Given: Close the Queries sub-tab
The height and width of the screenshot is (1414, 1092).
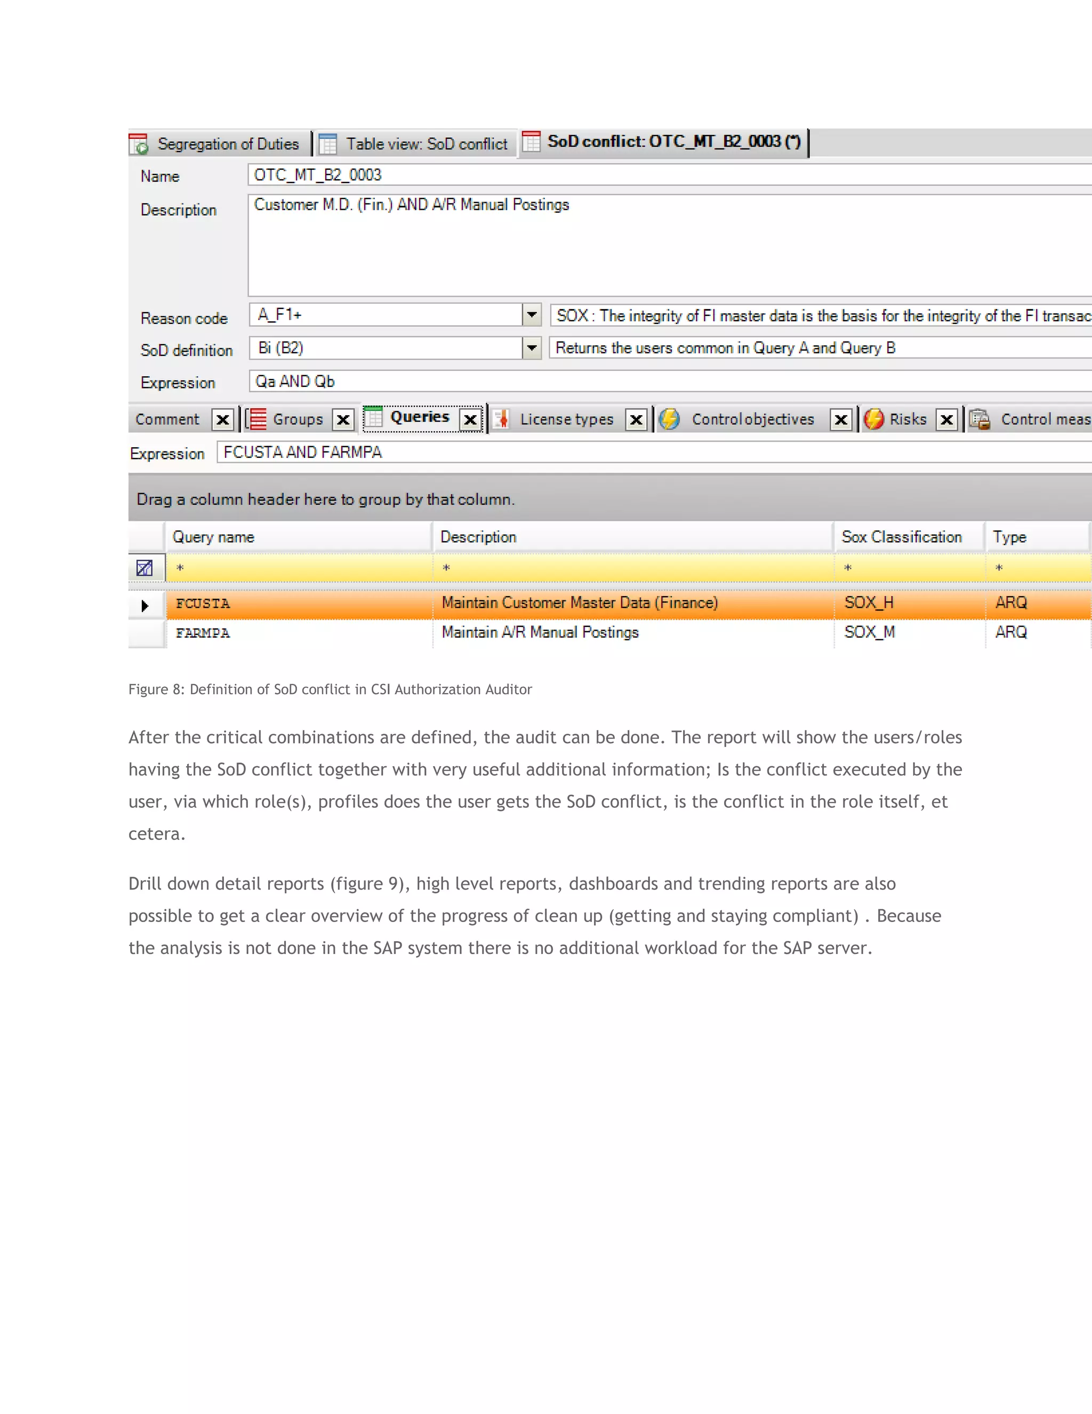Looking at the screenshot, I should [470, 420].
